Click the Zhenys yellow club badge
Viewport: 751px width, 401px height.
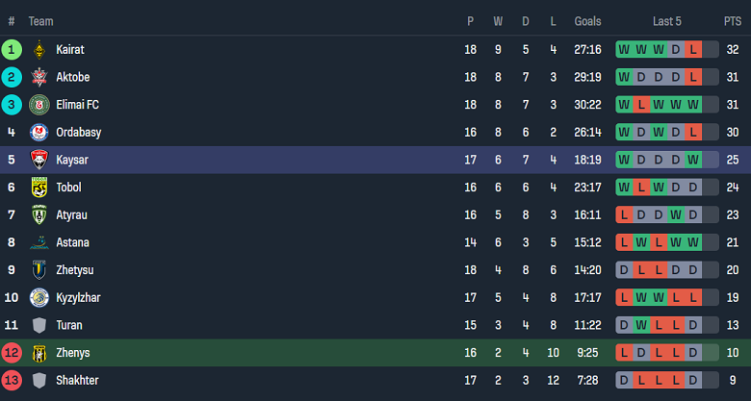39,353
